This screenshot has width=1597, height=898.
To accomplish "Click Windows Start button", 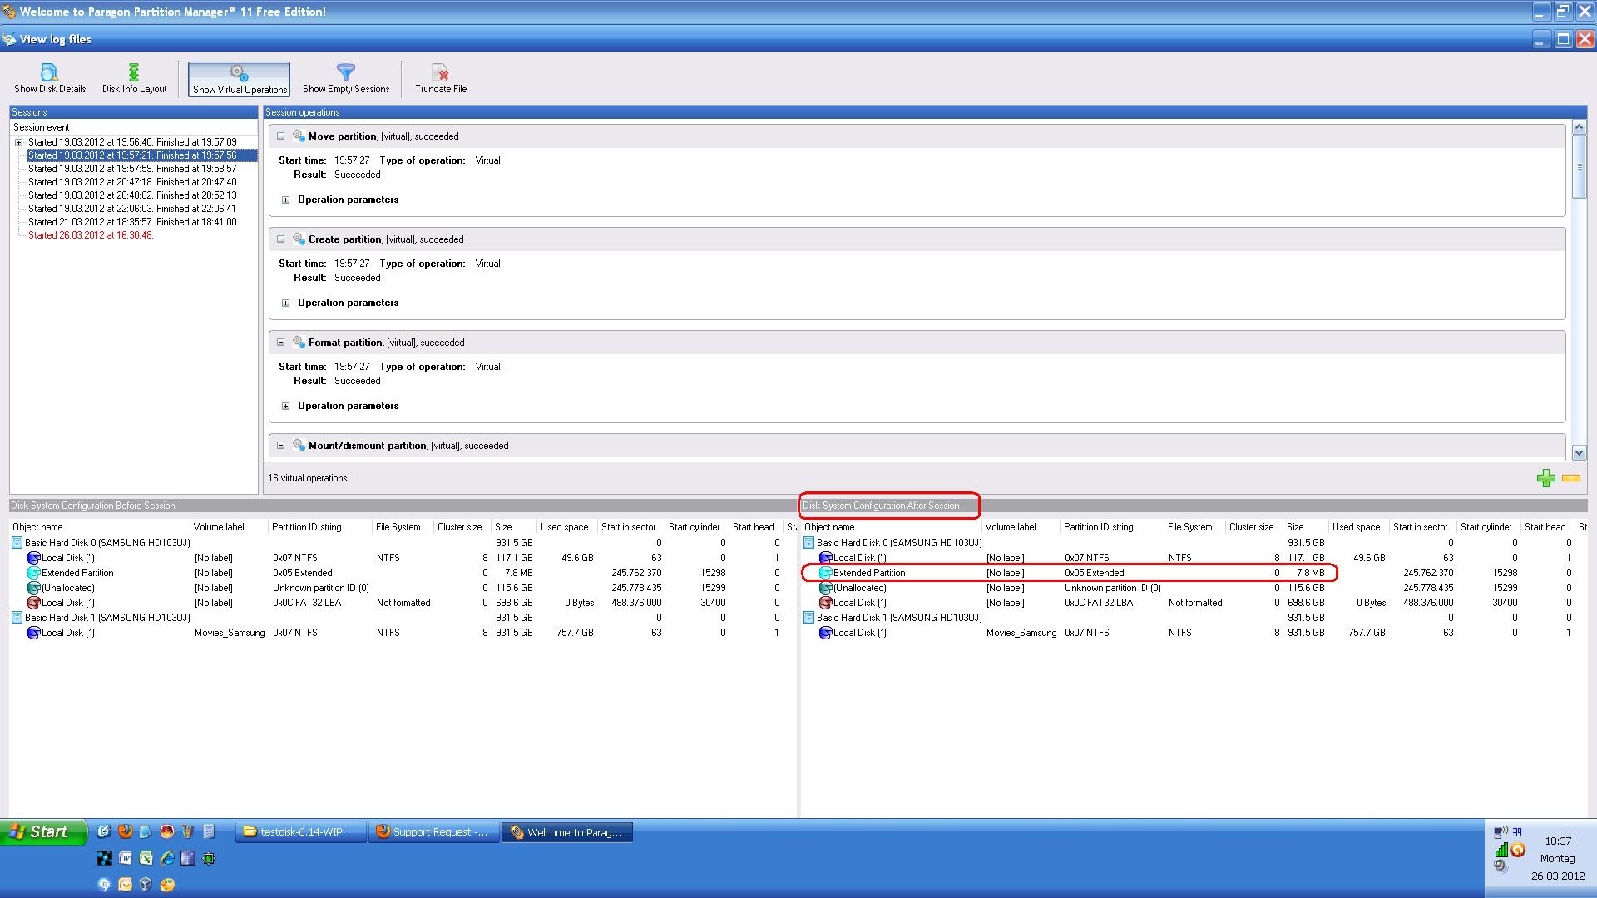I will tap(43, 832).
